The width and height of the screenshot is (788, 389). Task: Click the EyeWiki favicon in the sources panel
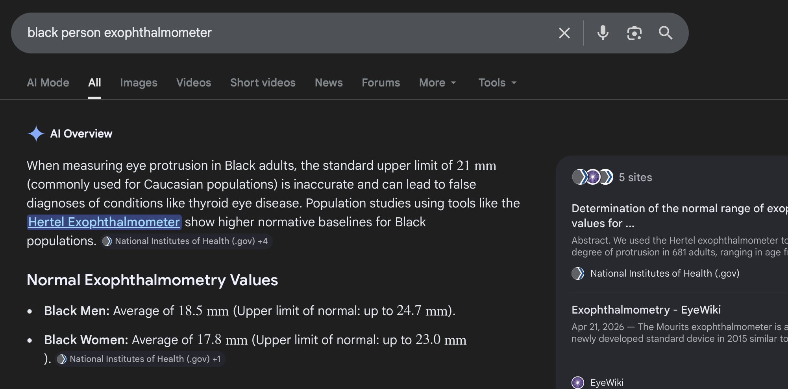coord(578,382)
